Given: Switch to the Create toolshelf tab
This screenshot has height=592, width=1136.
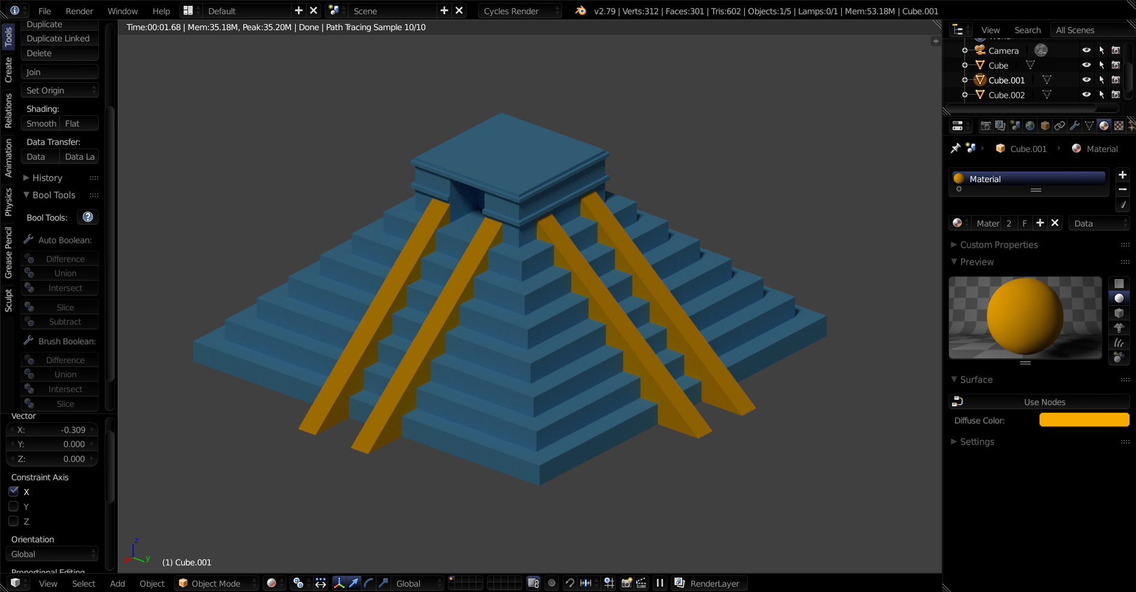Looking at the screenshot, I should pos(8,70).
